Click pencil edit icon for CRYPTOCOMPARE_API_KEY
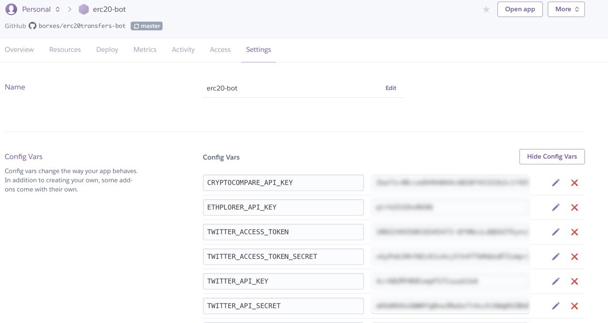Image resolution: width=608 pixels, height=323 pixels. pos(555,183)
